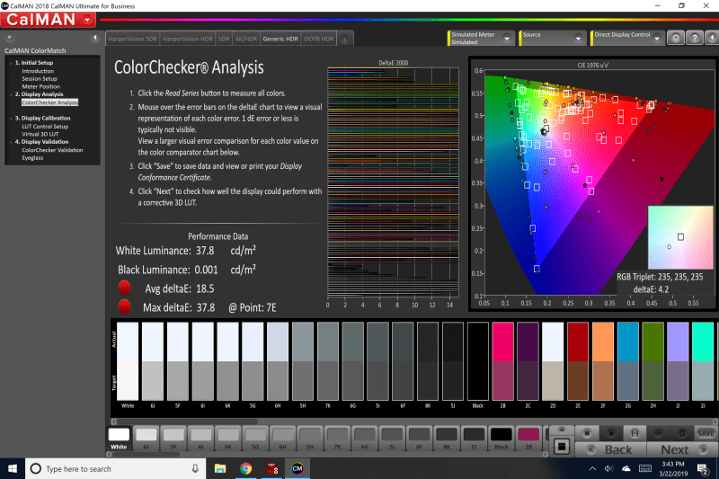Click the single read bracket-H icon
This screenshot has width=719, height=479.
(x=635, y=433)
